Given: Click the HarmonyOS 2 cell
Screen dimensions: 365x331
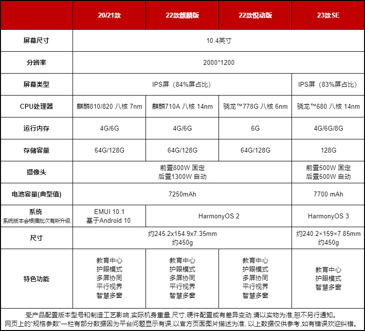Looking at the screenshot, I should pos(219,216).
